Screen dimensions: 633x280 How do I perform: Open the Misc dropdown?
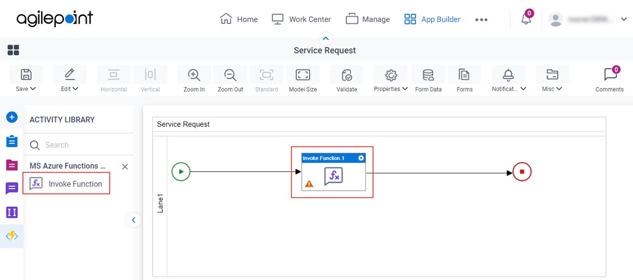[x=552, y=79]
